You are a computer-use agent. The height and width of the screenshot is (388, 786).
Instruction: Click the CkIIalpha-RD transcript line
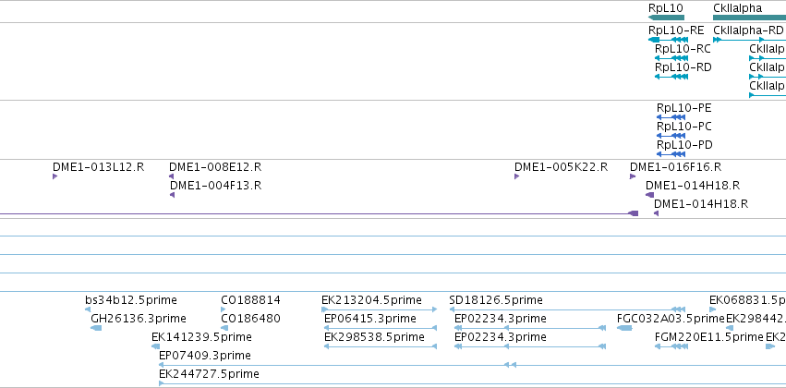point(749,40)
